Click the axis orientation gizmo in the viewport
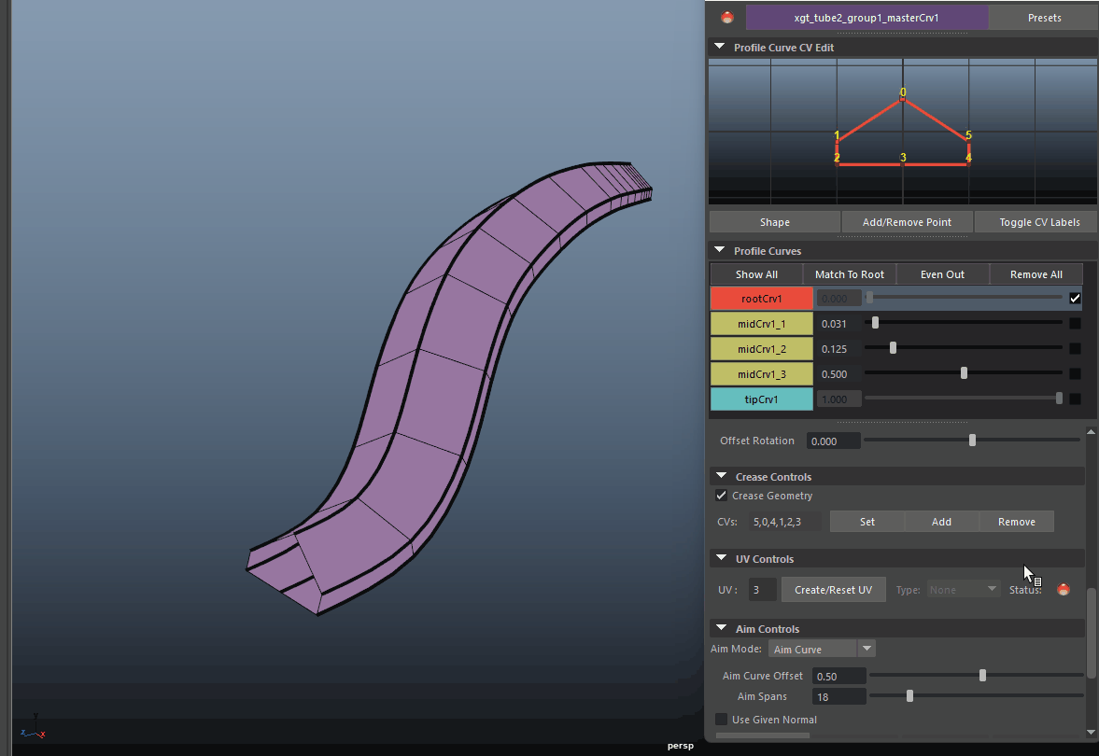Image resolution: width=1099 pixels, height=756 pixels. click(35, 726)
